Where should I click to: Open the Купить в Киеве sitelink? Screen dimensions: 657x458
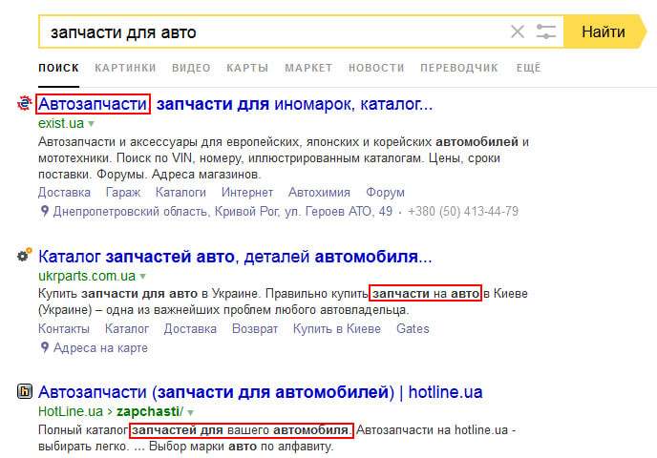pyautogui.click(x=337, y=328)
